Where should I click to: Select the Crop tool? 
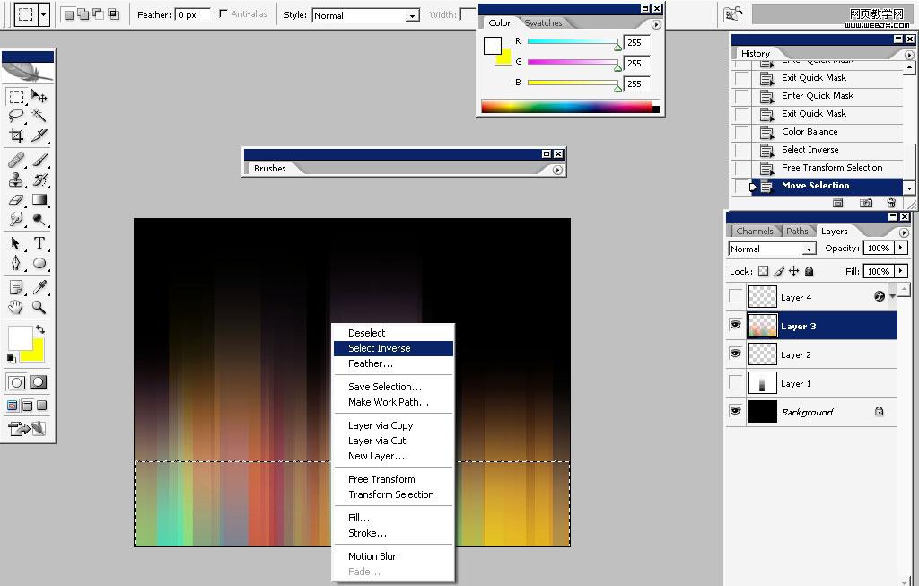coord(16,136)
